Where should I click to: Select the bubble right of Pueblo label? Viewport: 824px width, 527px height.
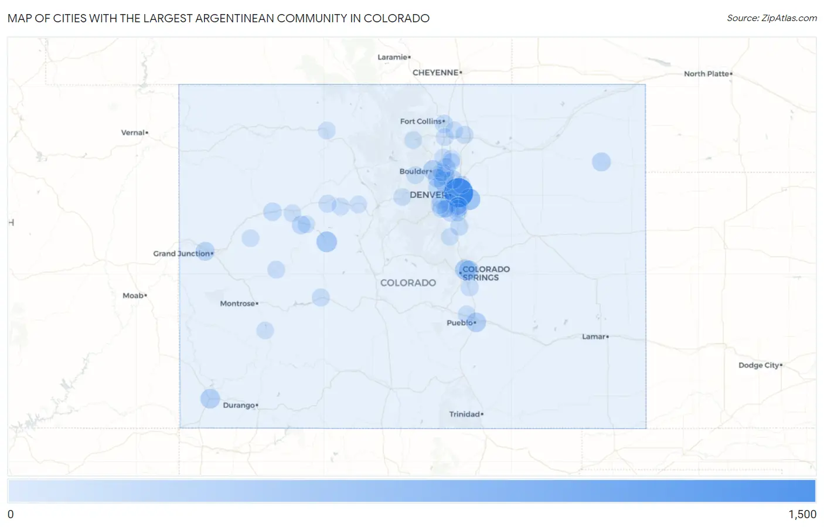[x=476, y=322]
